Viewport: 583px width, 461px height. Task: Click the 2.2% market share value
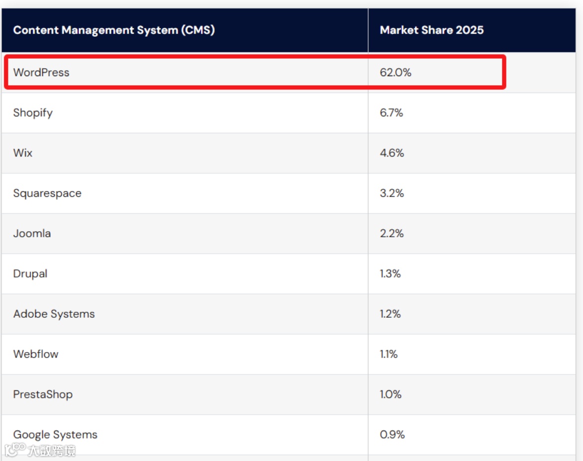click(x=391, y=233)
